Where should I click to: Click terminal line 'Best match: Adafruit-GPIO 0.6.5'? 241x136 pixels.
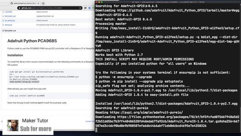(124, 19)
